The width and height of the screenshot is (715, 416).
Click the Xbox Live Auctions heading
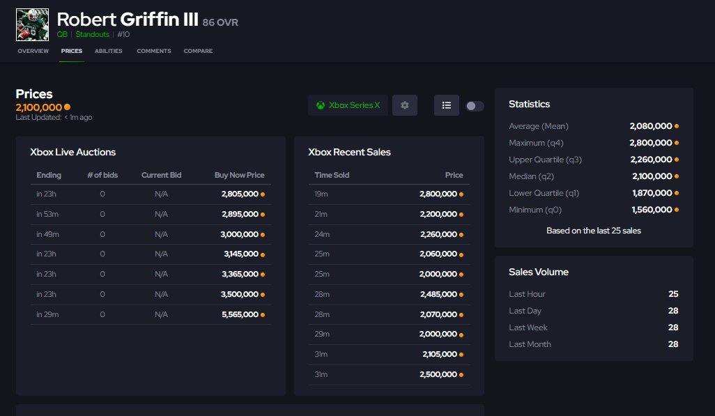tap(73, 153)
